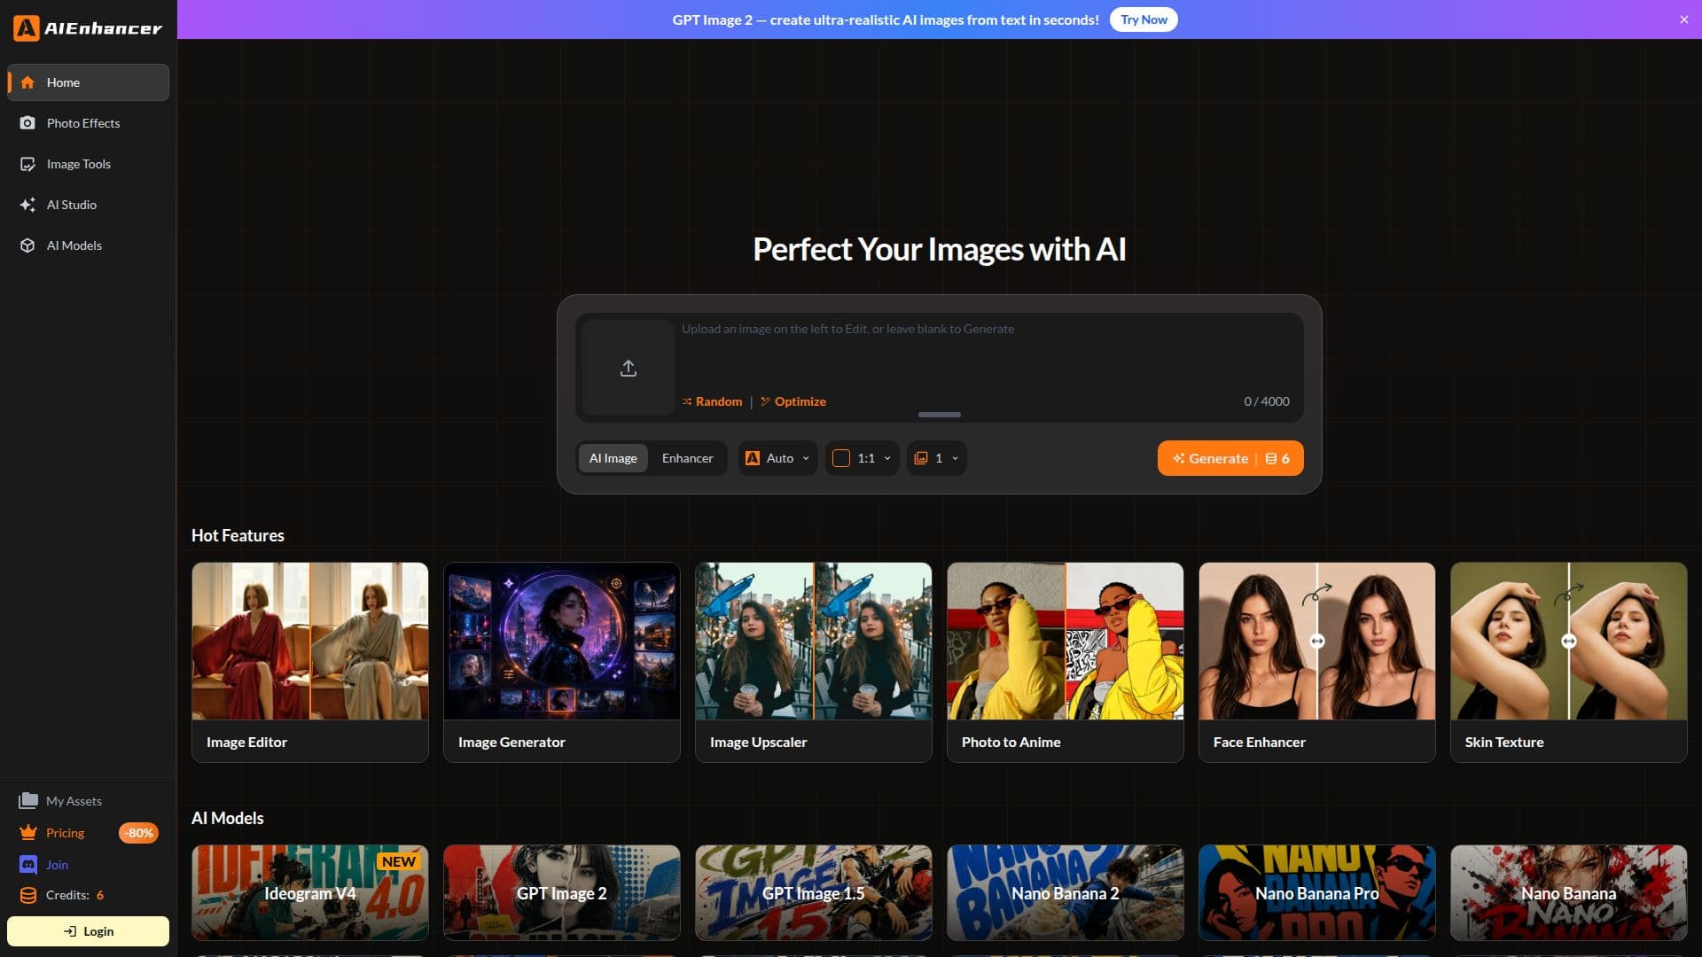Open AI Models in sidebar
Viewport: 1702px width, 957px height.
coord(88,245)
